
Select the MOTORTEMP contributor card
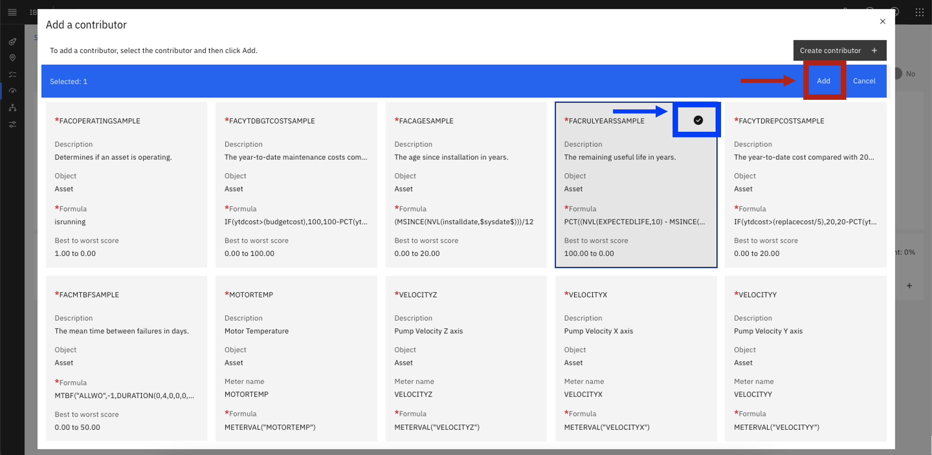296,358
